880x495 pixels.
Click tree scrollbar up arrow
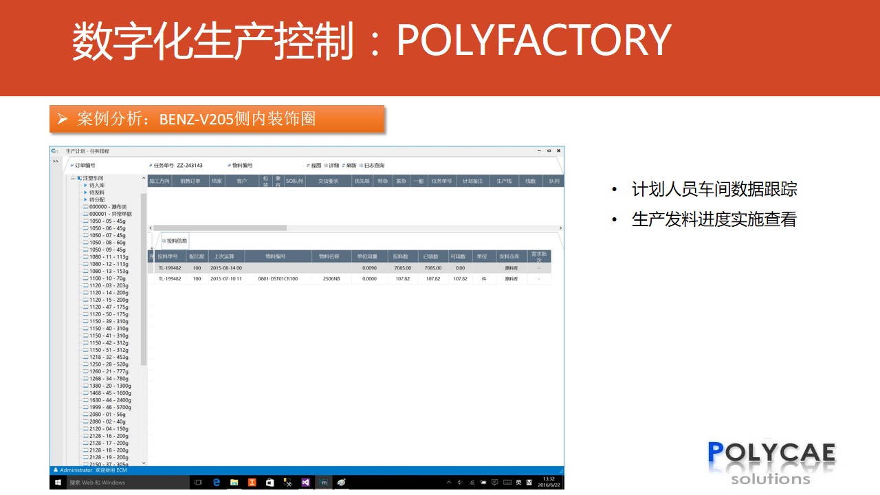(x=144, y=178)
